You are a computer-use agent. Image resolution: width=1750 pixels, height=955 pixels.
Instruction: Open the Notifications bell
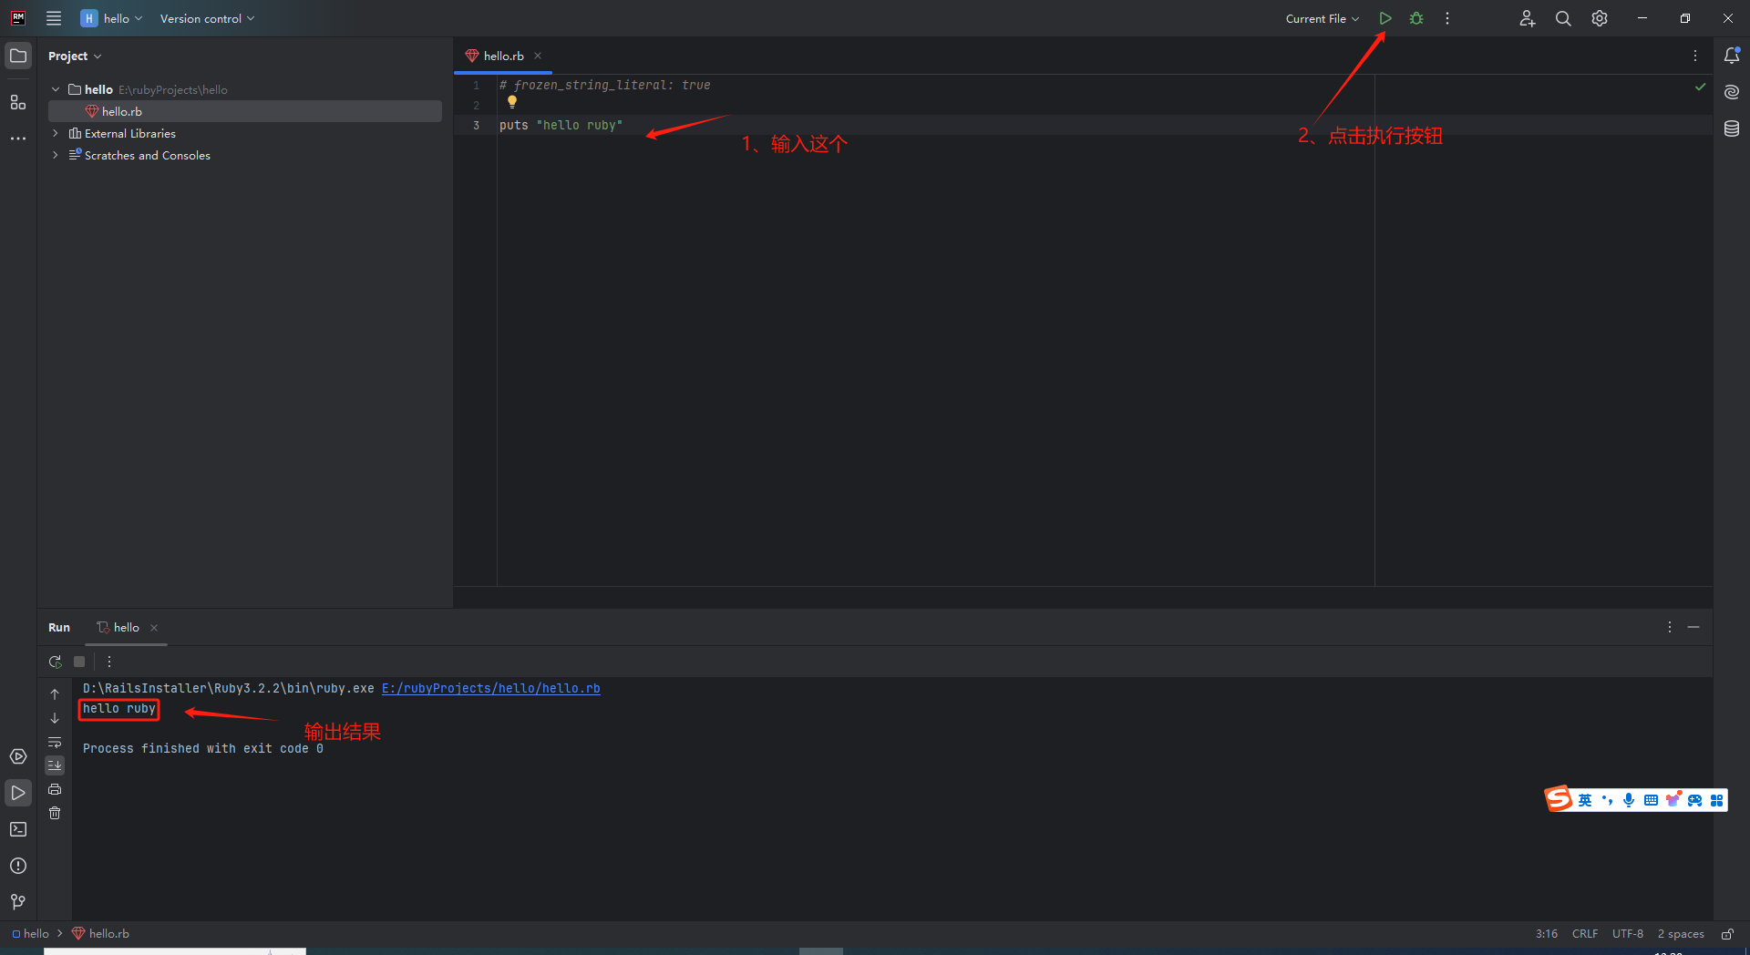pyautogui.click(x=1732, y=56)
